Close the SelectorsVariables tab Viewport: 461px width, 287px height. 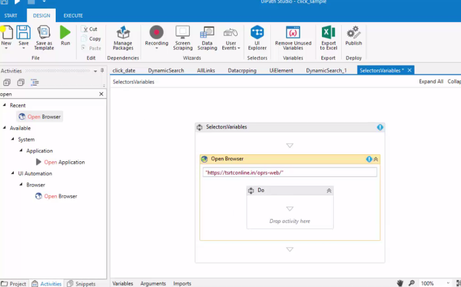click(409, 70)
